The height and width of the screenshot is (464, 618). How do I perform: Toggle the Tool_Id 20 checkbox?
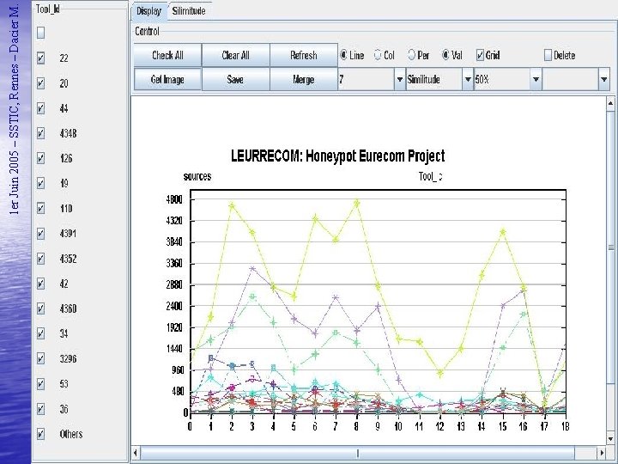pos(40,83)
